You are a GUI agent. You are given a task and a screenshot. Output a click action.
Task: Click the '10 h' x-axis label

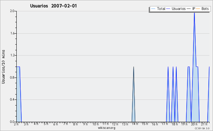(x=95, y=124)
